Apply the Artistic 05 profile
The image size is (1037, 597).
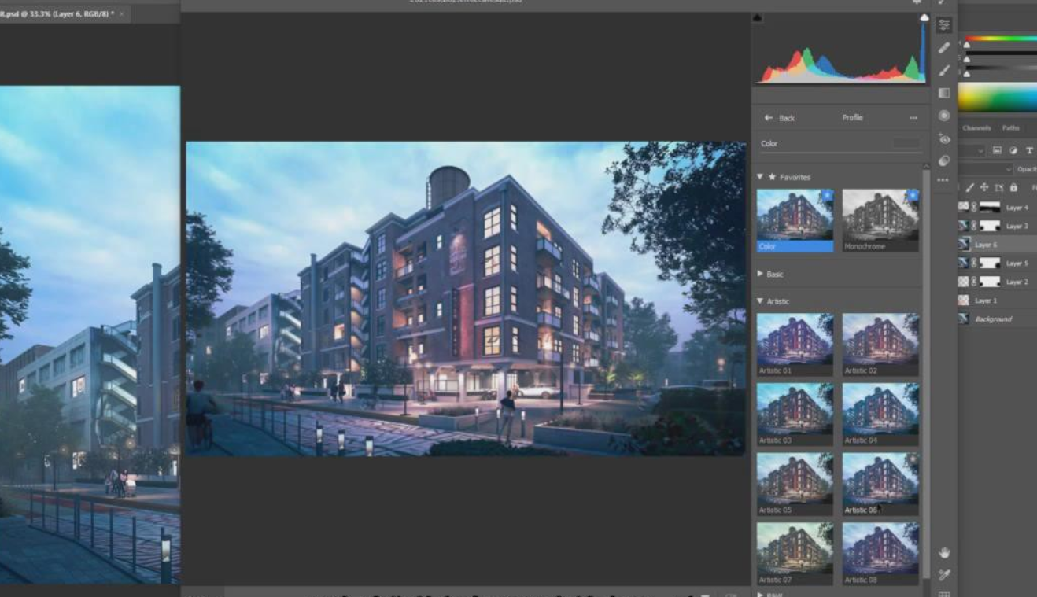coord(795,484)
